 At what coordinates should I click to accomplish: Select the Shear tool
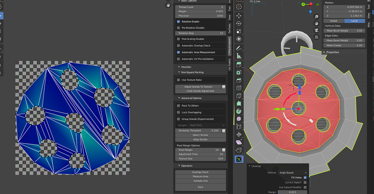[239, 142]
